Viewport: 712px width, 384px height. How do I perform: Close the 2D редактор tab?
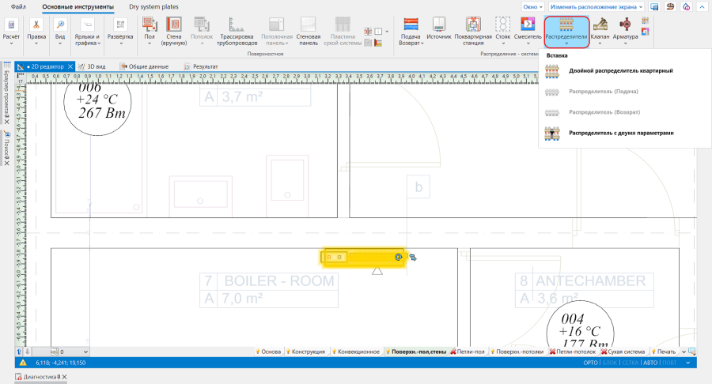[x=70, y=66]
